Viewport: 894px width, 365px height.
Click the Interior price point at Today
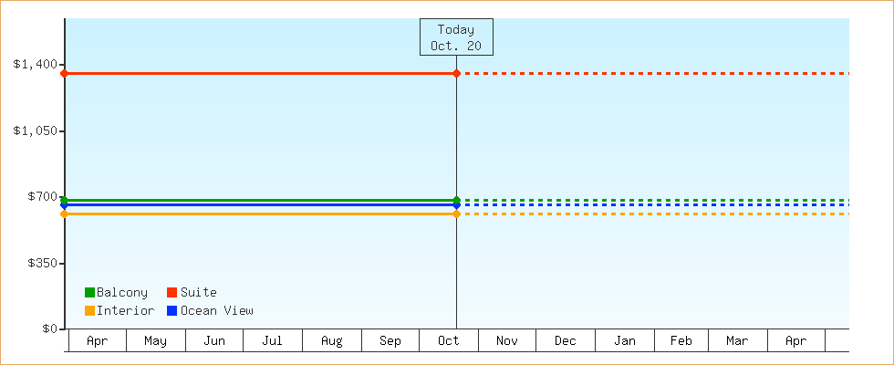point(456,214)
